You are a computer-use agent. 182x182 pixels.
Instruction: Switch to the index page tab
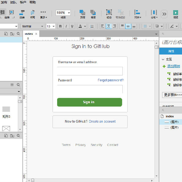[29, 34]
